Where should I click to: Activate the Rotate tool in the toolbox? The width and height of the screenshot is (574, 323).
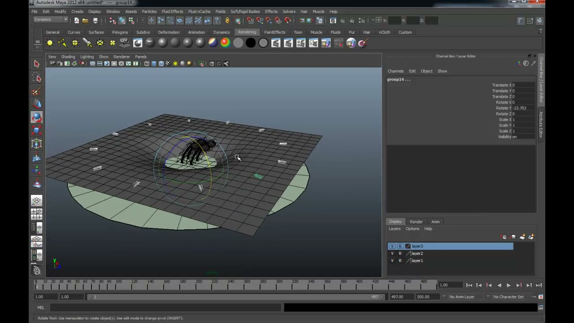coord(37,118)
